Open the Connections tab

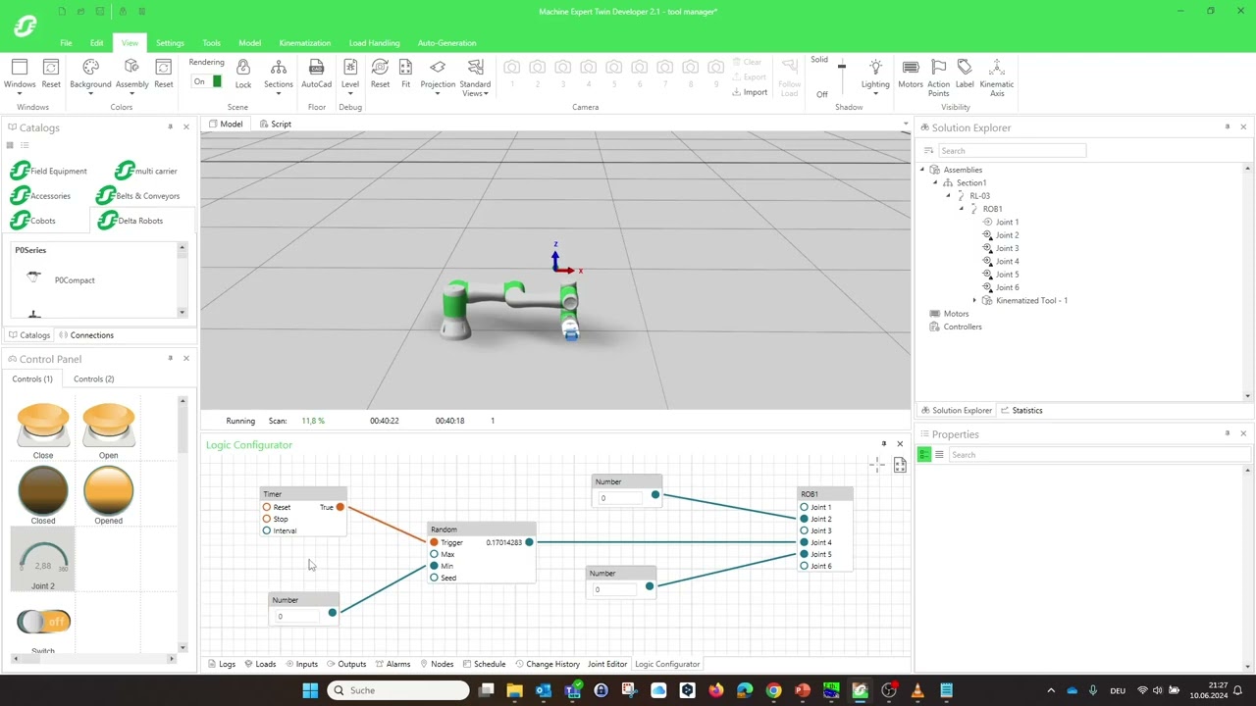pyautogui.click(x=86, y=335)
